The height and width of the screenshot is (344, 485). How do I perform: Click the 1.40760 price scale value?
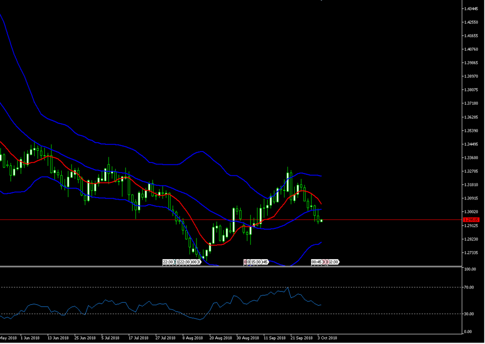(x=471, y=49)
